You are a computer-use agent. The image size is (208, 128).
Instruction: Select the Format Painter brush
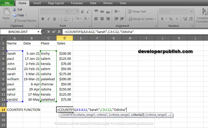(x=15, y=21)
